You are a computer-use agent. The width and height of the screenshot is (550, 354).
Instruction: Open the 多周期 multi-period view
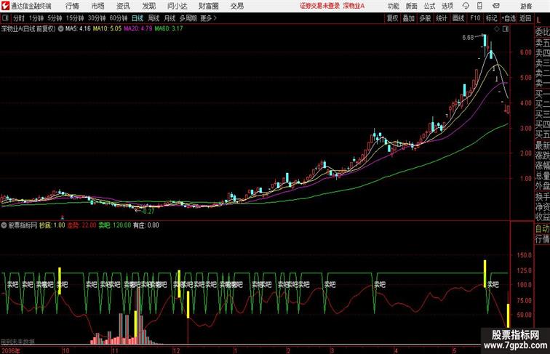pos(188,18)
